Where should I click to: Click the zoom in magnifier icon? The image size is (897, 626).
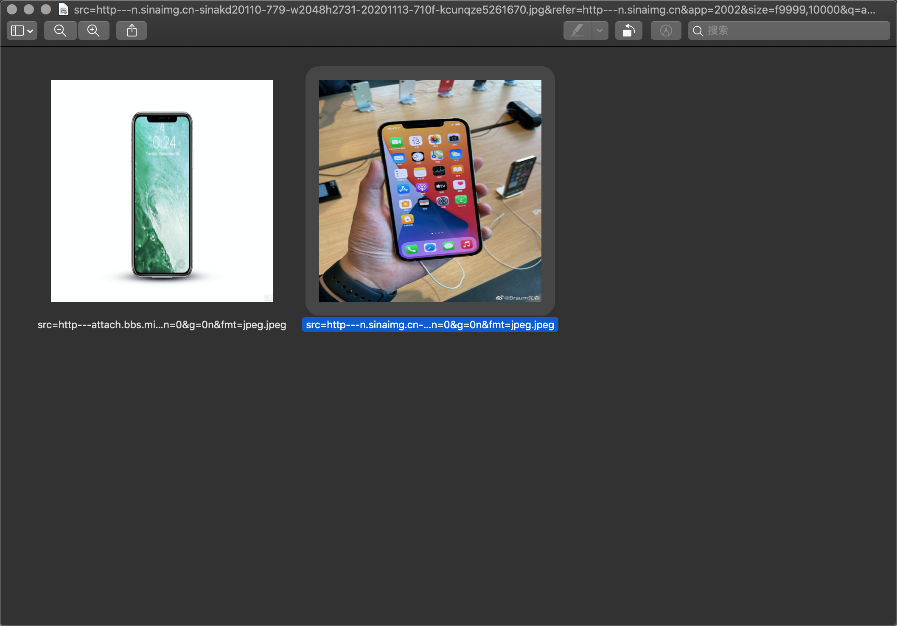click(93, 31)
